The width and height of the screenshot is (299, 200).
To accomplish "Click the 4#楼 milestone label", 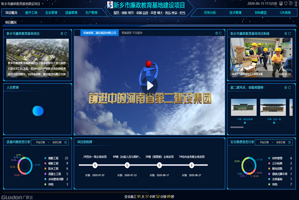I will (x=127, y=157).
